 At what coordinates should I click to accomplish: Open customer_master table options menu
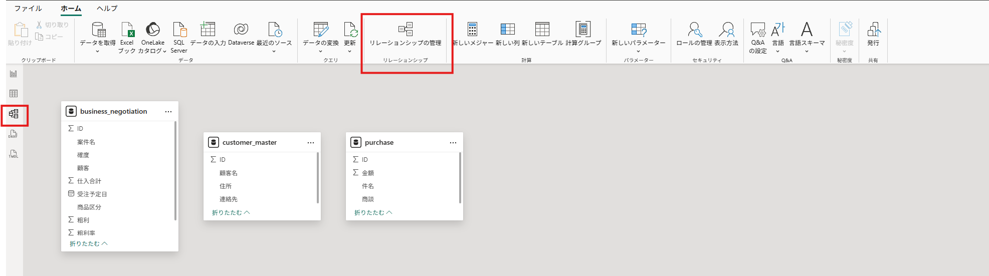click(x=311, y=143)
